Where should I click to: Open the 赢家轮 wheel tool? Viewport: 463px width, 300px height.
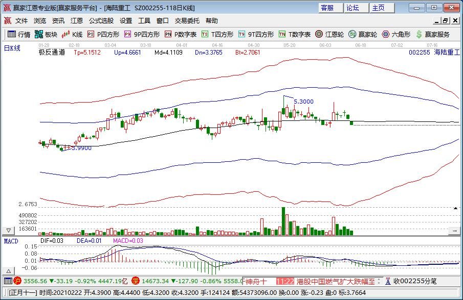pos(363,35)
